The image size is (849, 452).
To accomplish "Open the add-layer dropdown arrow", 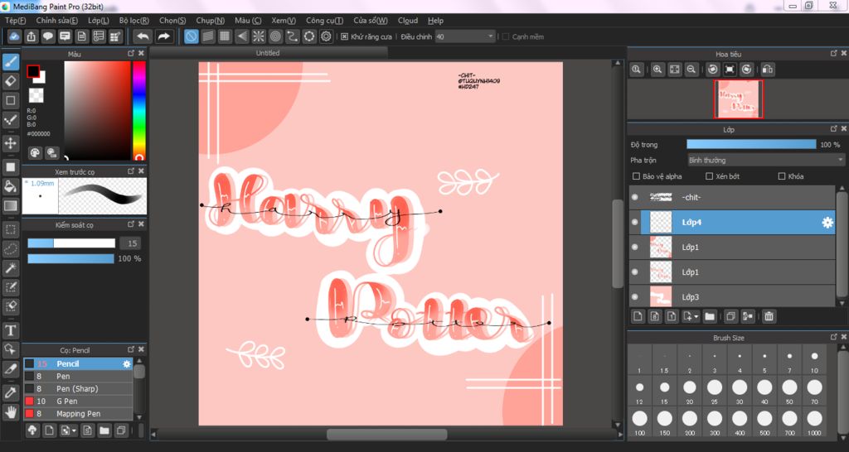I will pos(696,316).
